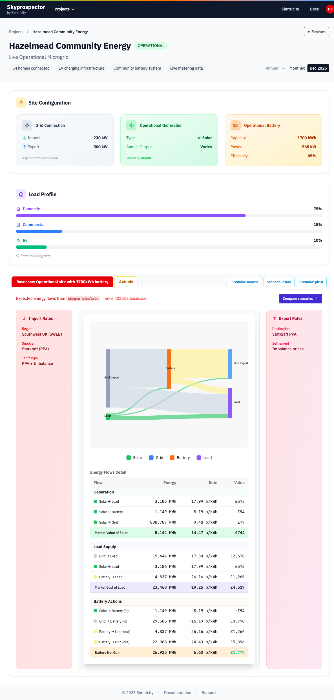Toggle the Battery legend item in chart
The image size is (334, 700).
(x=180, y=458)
